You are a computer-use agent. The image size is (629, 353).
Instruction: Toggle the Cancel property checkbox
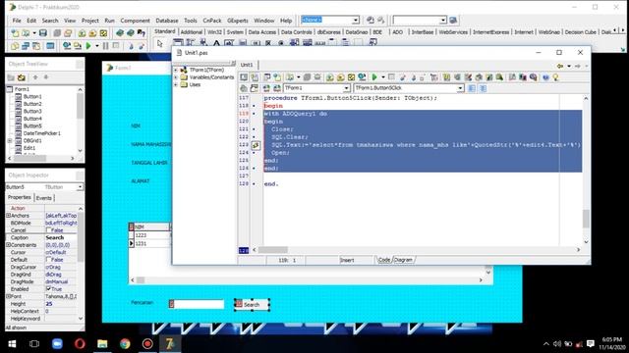coord(48,230)
